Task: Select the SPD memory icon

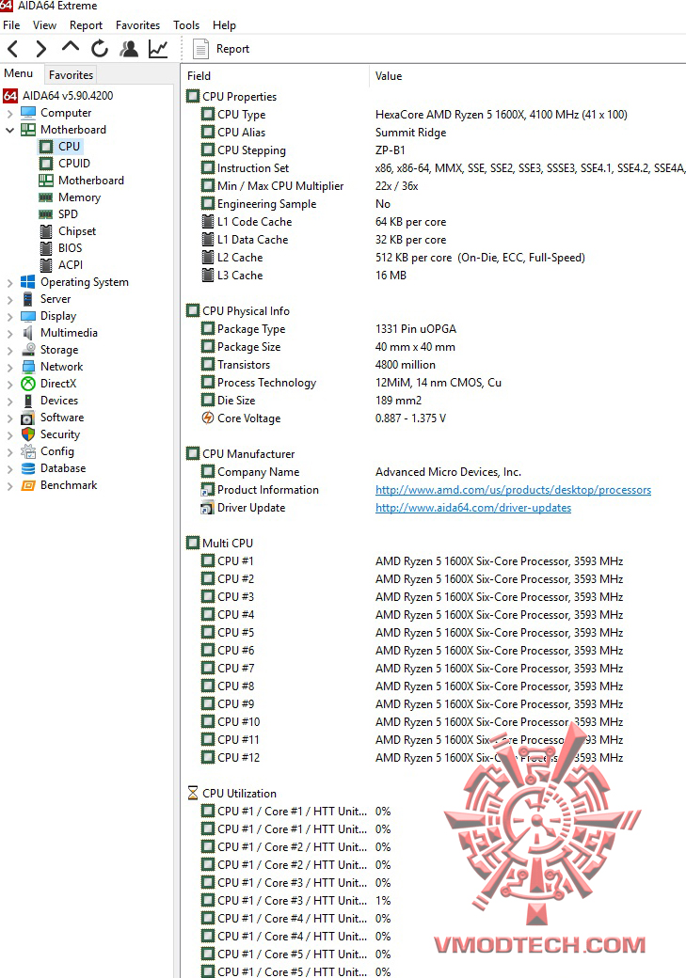Action: (46, 214)
